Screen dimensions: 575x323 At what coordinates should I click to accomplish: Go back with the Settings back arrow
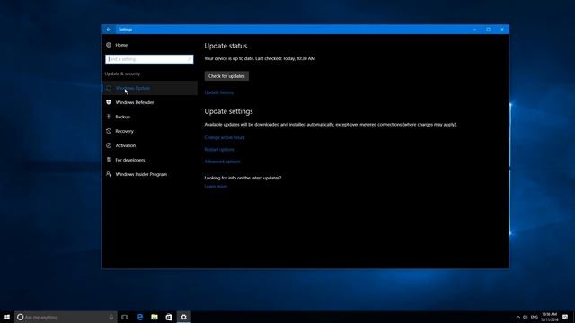point(109,30)
